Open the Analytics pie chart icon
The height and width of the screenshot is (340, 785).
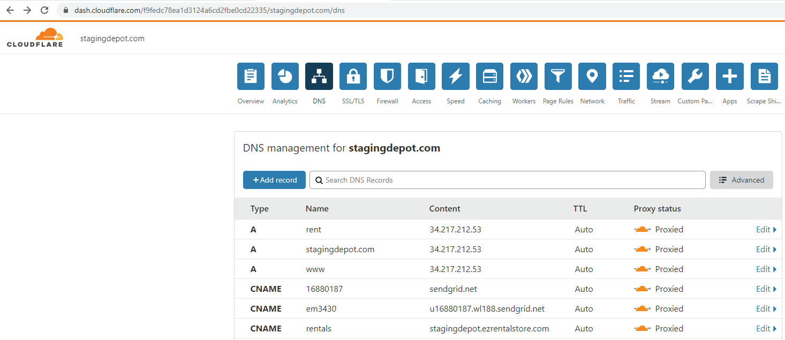click(x=285, y=76)
